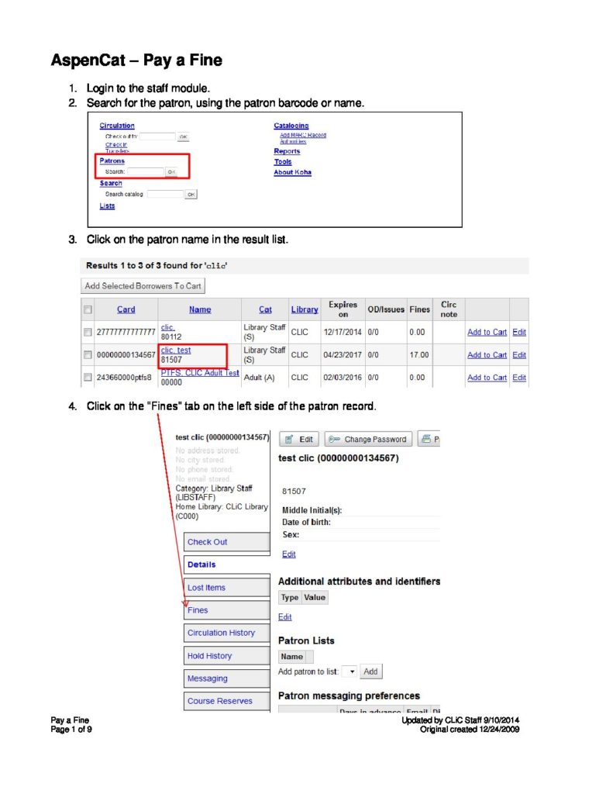The width and height of the screenshot is (613, 794).
Task: Go to the Check Out tab
Action: (x=207, y=542)
